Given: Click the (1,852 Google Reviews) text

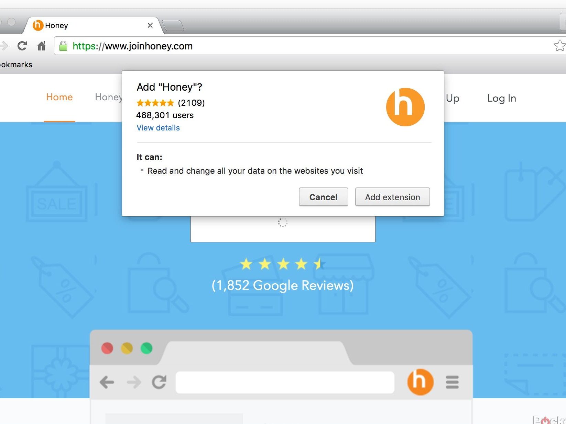Looking at the screenshot, I should [283, 285].
